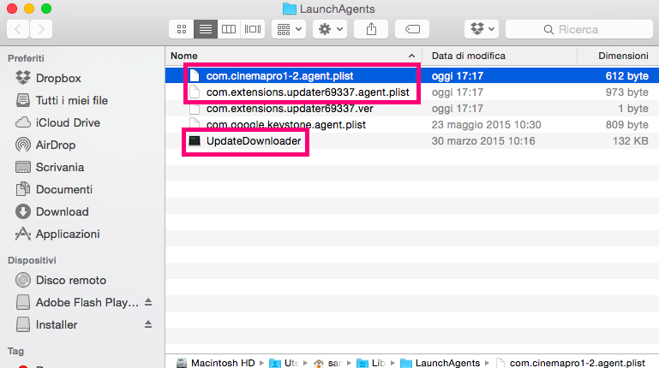Select Disco remoto in the sidebar
The height and width of the screenshot is (368, 659).
click(61, 280)
